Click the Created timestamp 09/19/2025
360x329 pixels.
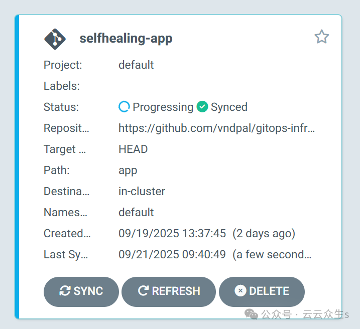click(x=172, y=233)
